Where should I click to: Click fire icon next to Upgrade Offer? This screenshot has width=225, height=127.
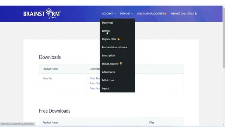point(118,39)
